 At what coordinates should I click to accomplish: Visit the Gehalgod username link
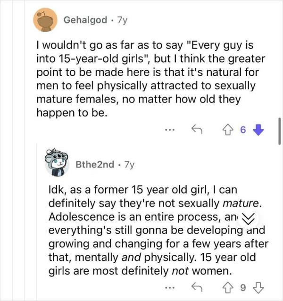[x=85, y=20]
